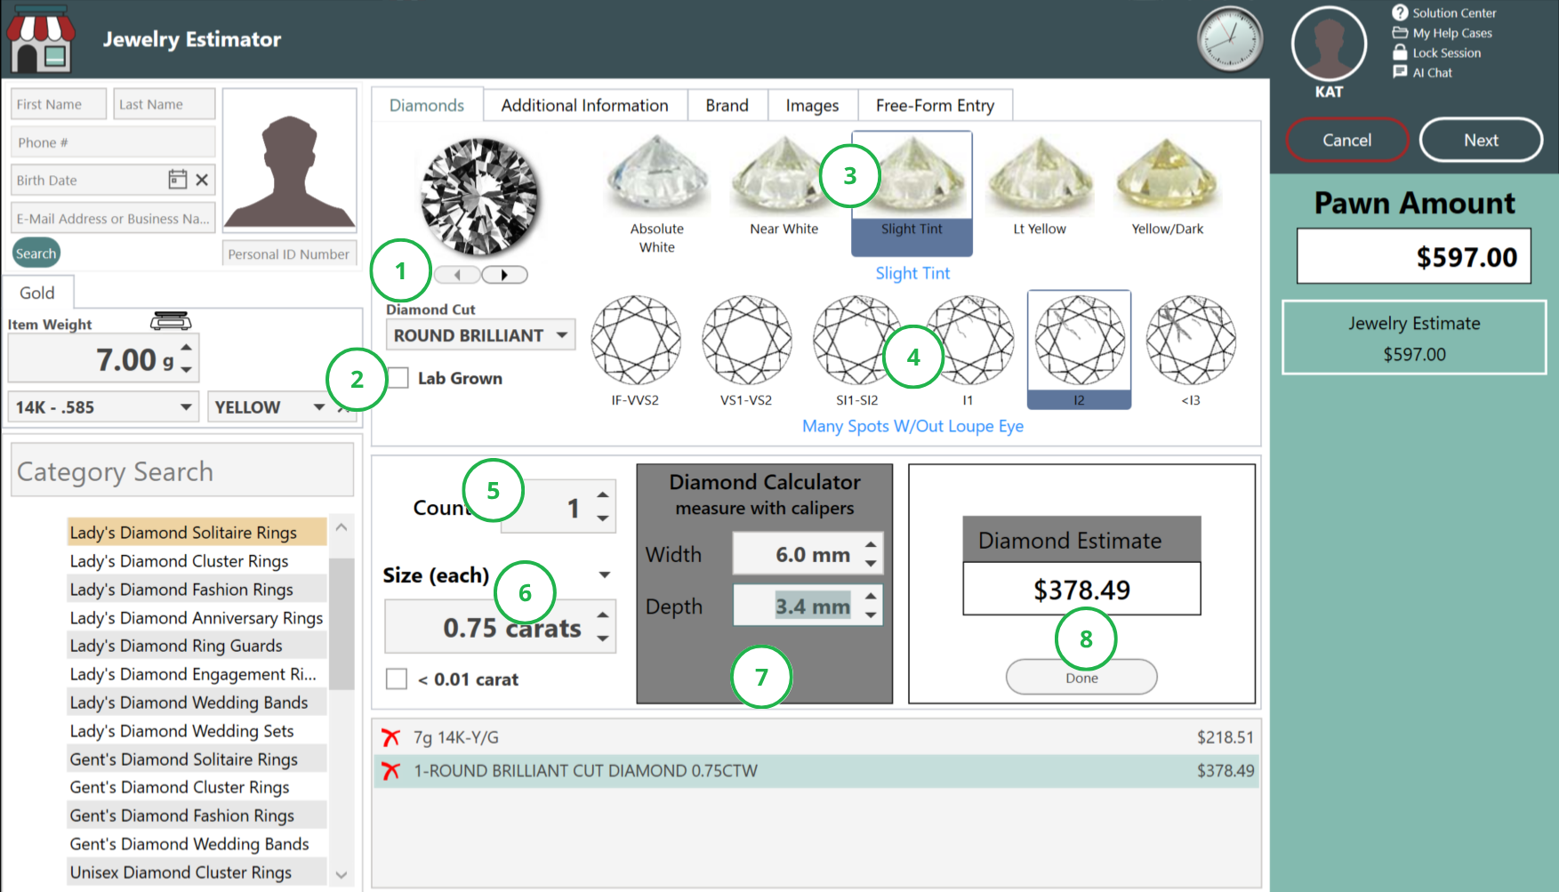
Task: Click the scale icon near Item Weight
Action: coord(171,320)
